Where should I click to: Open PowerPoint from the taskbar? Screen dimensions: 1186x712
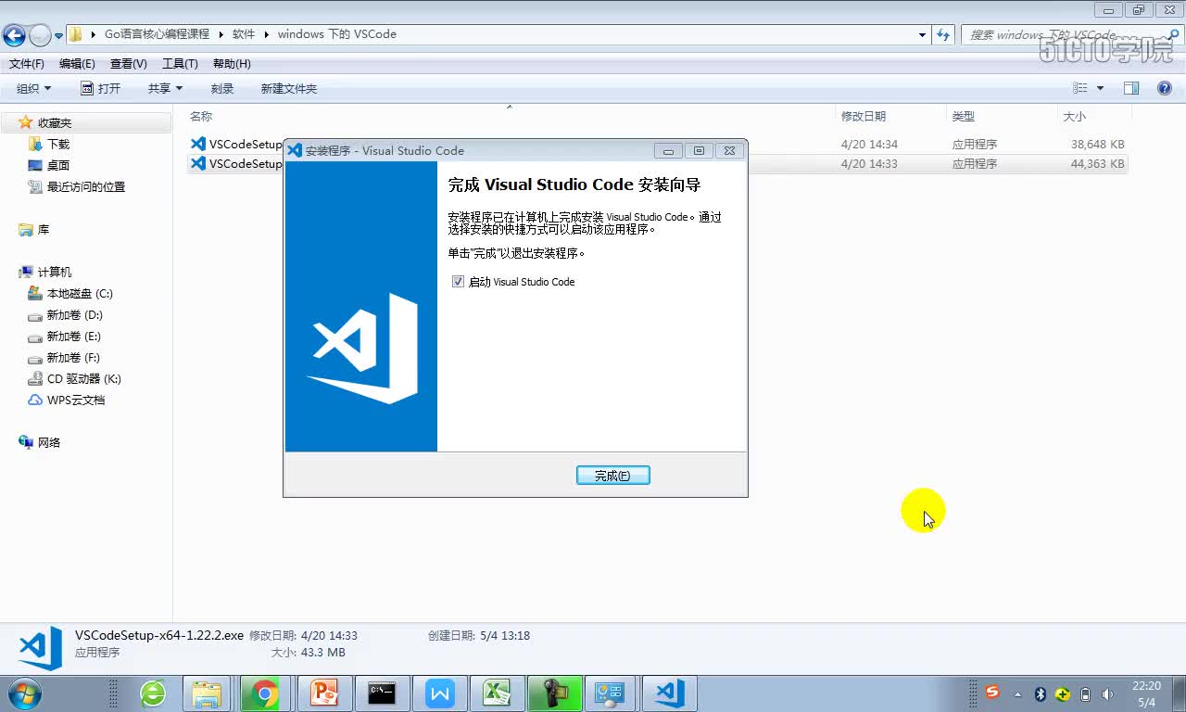324,693
